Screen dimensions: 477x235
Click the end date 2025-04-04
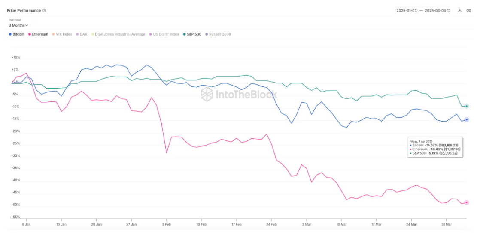(435, 10)
